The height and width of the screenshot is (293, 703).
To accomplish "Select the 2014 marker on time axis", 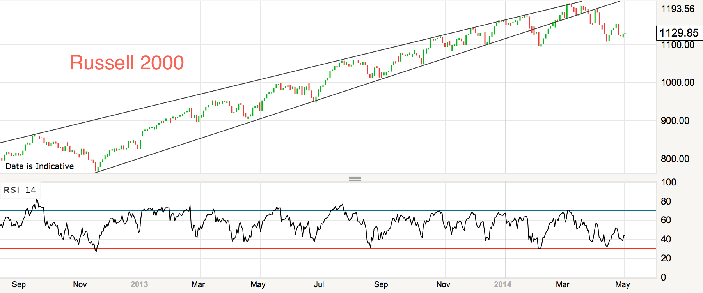I will (x=502, y=284).
